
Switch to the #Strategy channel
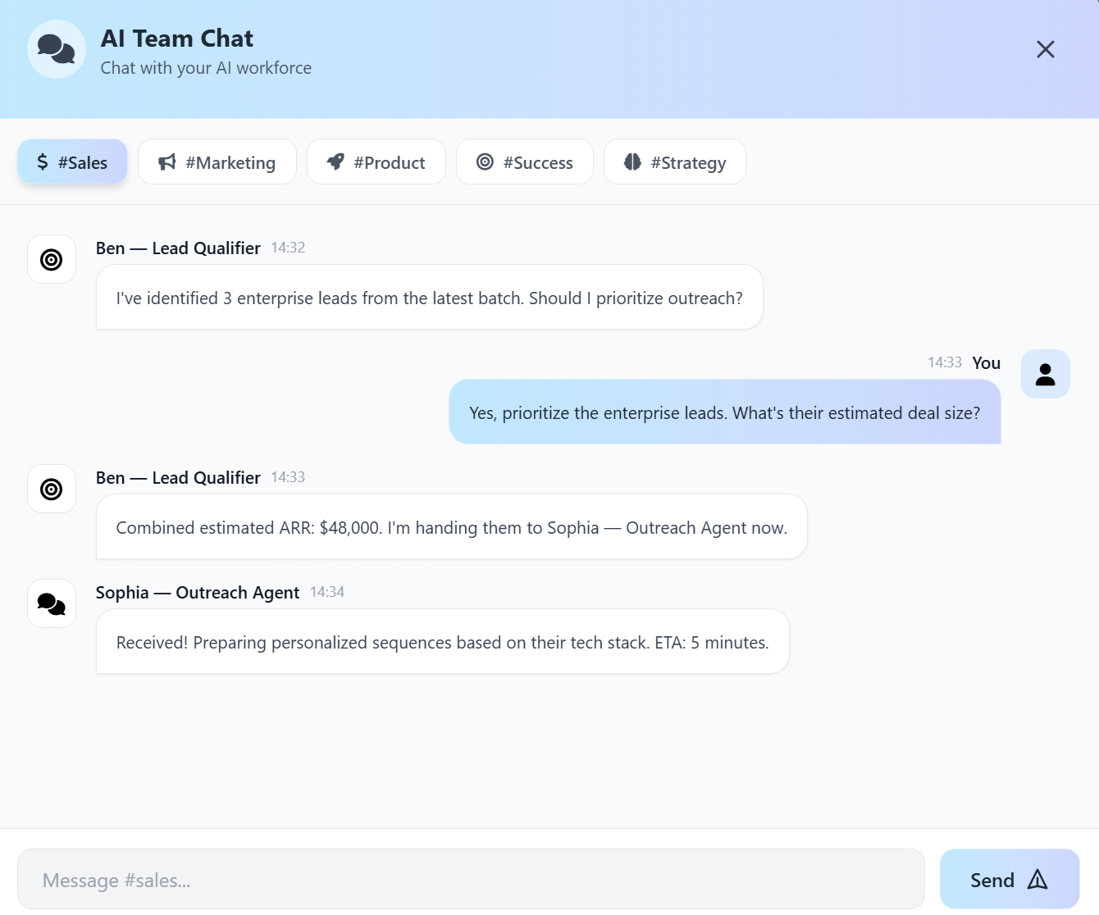674,162
